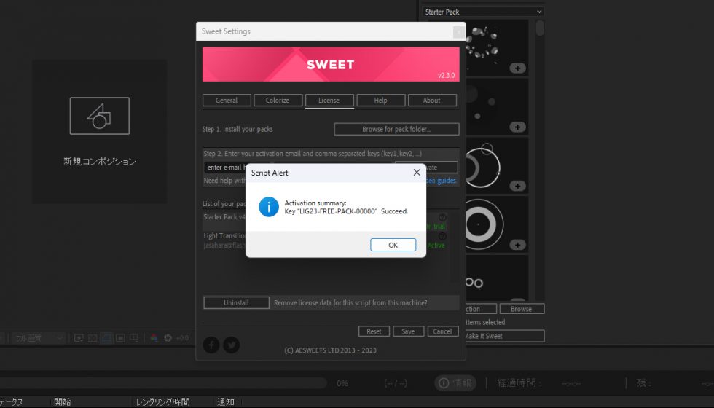Open the Help tab in Sweet Settings

coord(380,101)
